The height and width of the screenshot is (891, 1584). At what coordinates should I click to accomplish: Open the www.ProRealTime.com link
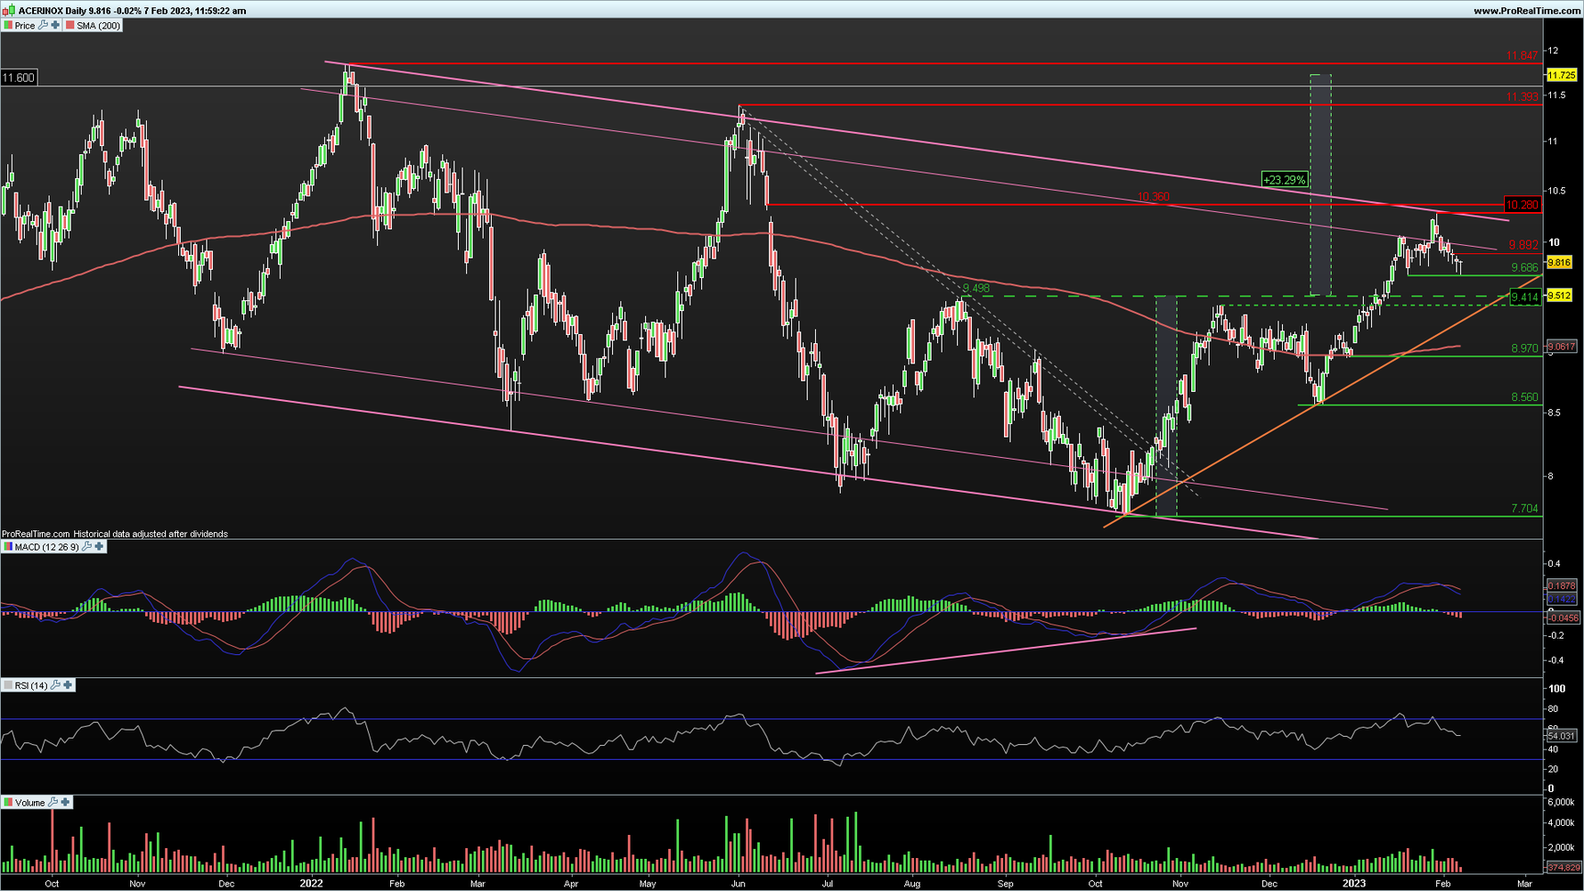(1527, 11)
